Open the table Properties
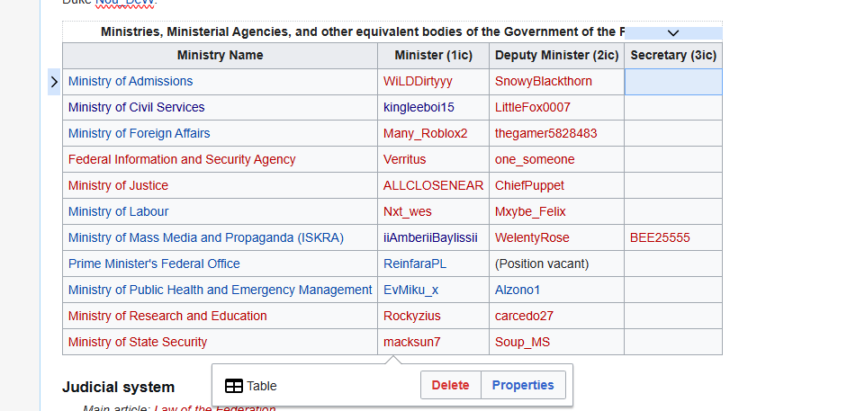Screen dimensions: 865x411 [x=523, y=385]
